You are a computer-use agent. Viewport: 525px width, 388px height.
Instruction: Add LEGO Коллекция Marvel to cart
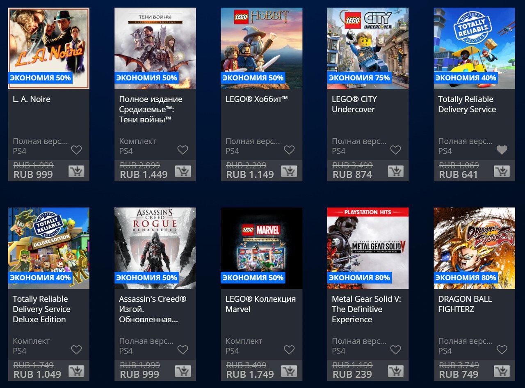289,371
